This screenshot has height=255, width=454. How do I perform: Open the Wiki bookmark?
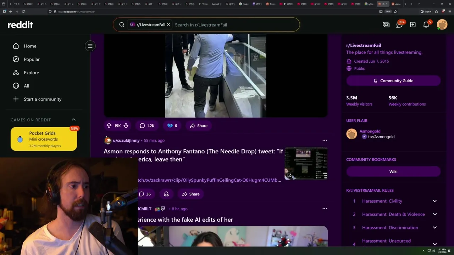point(393,171)
